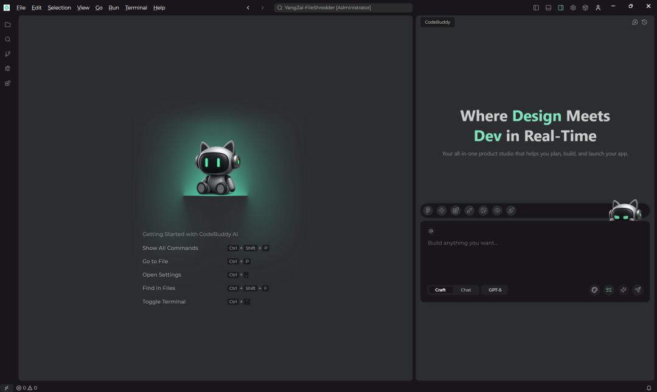Open the View menu

[83, 7]
